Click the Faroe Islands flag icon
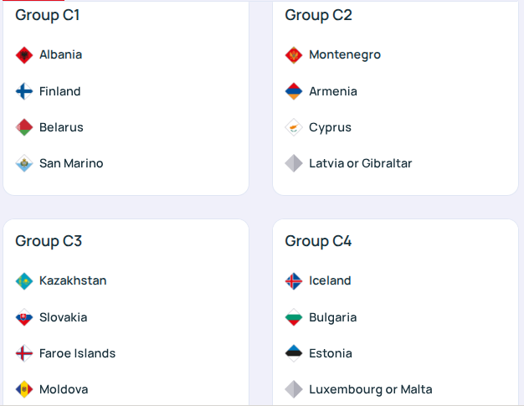The image size is (524, 406). [24, 353]
